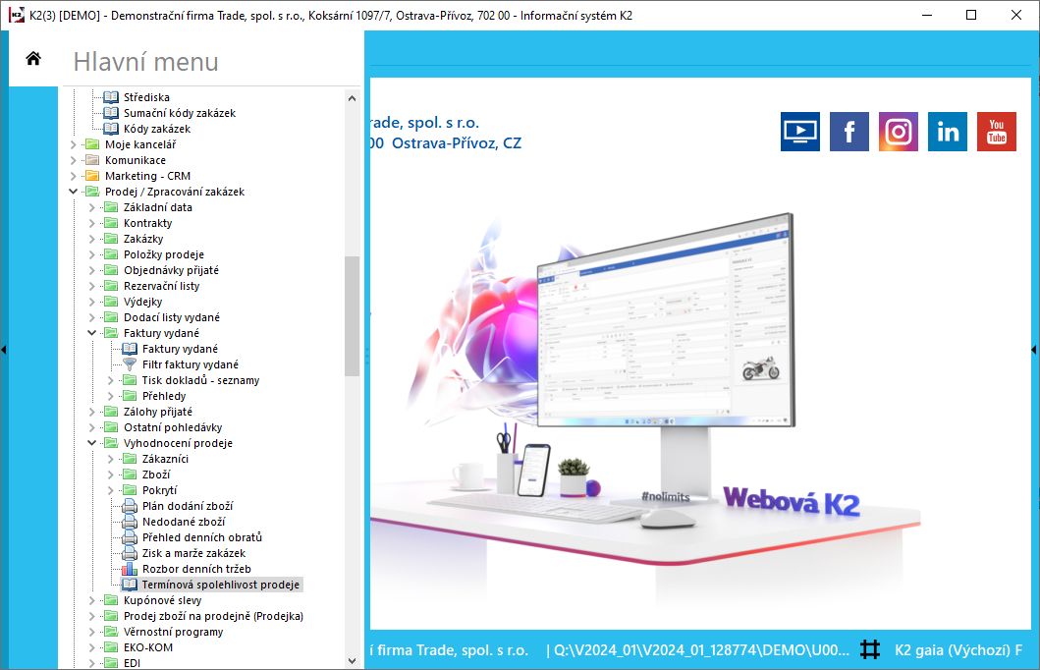Click the tree scrollbar down arrow
Screen dimensions: 1040x670
coord(353,661)
